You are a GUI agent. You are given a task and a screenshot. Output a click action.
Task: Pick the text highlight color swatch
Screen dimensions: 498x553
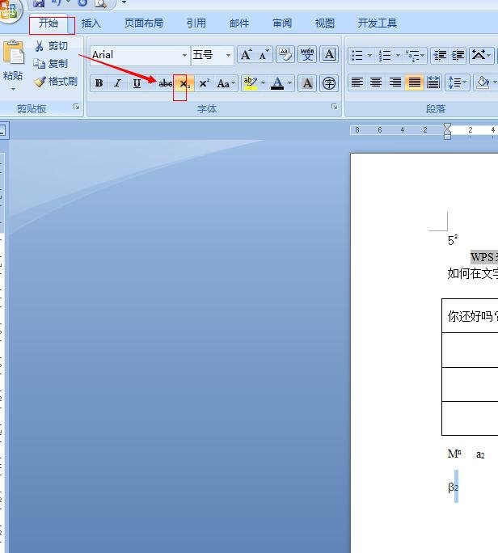[x=249, y=83]
